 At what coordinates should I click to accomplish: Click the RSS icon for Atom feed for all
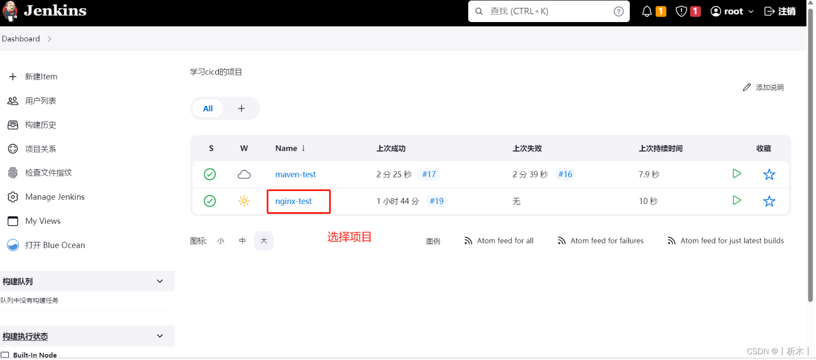(468, 240)
